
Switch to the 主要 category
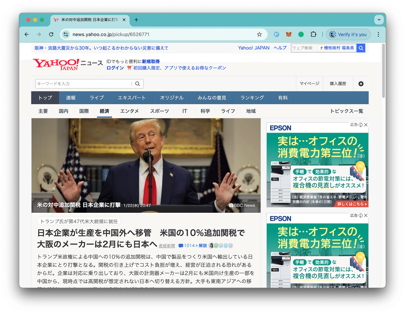[43, 111]
